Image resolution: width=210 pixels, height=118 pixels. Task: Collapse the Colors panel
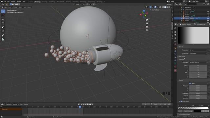(x=181, y=80)
